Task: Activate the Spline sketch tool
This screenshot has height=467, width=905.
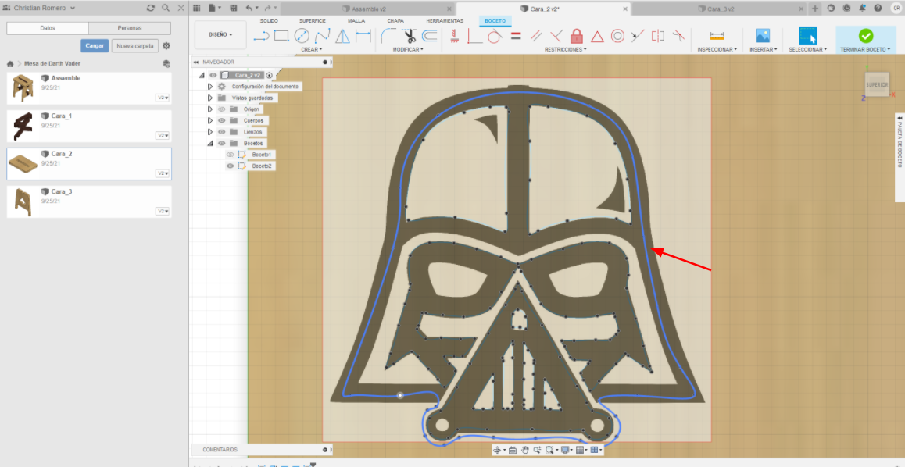Action: 323,37
